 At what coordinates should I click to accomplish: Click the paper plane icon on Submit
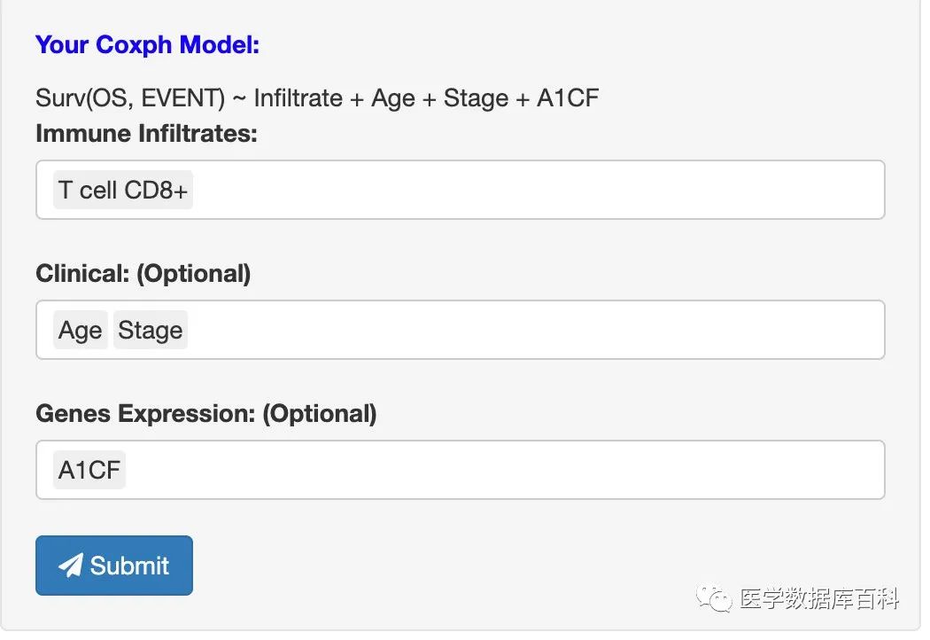pos(70,566)
